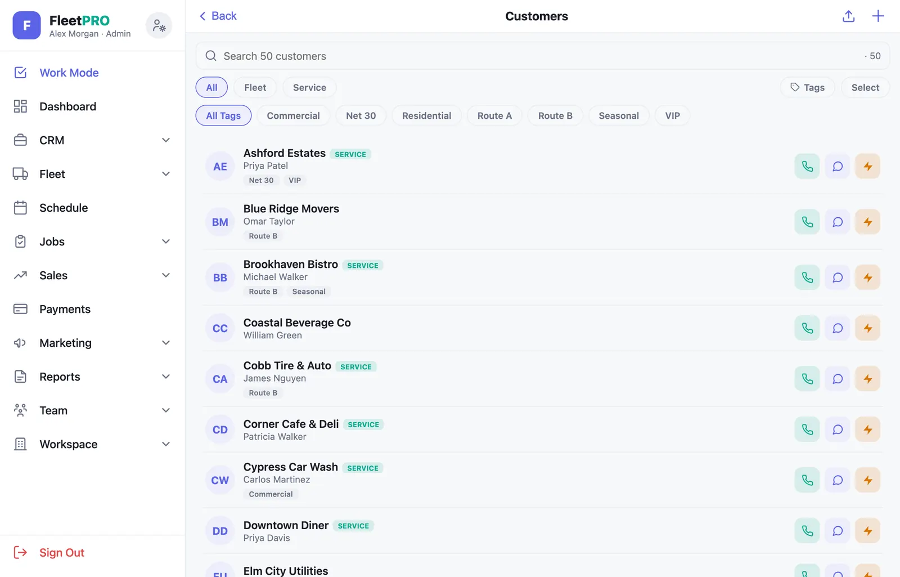This screenshot has width=900, height=577.
Task: Click the Search 50 customers field
Action: [542, 56]
